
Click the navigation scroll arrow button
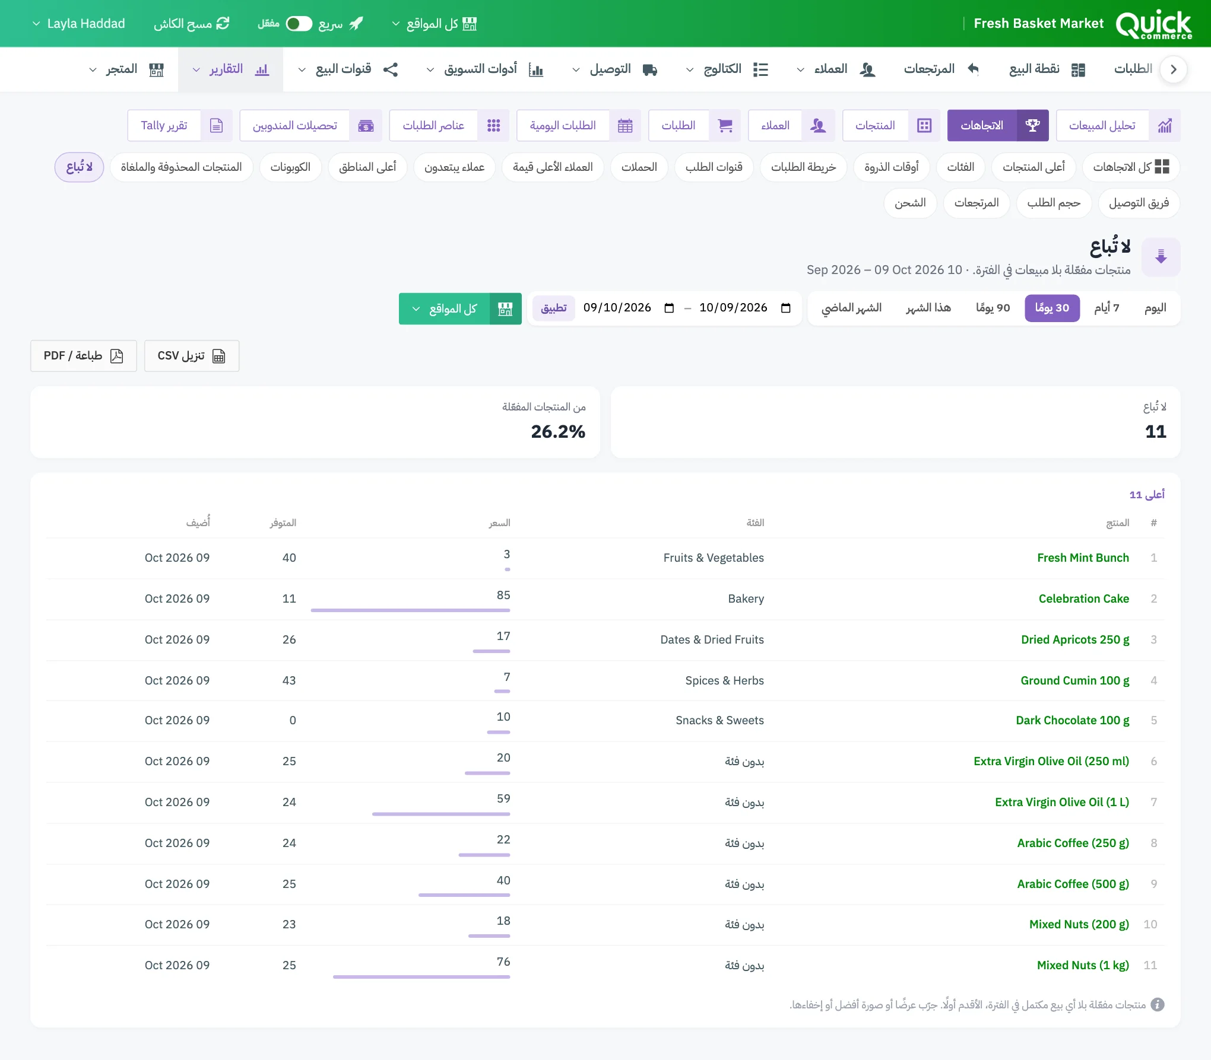(x=1173, y=69)
